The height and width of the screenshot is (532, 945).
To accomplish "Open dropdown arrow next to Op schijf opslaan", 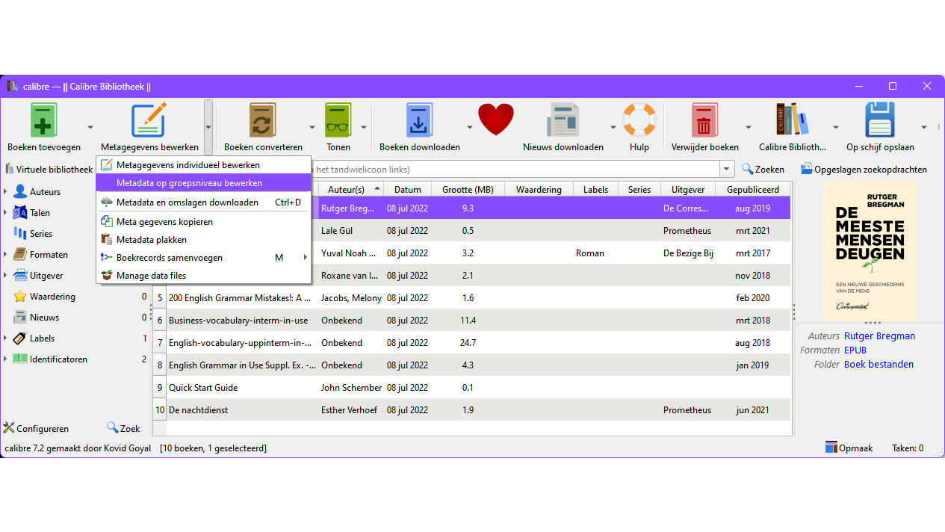I will pyautogui.click(x=924, y=128).
